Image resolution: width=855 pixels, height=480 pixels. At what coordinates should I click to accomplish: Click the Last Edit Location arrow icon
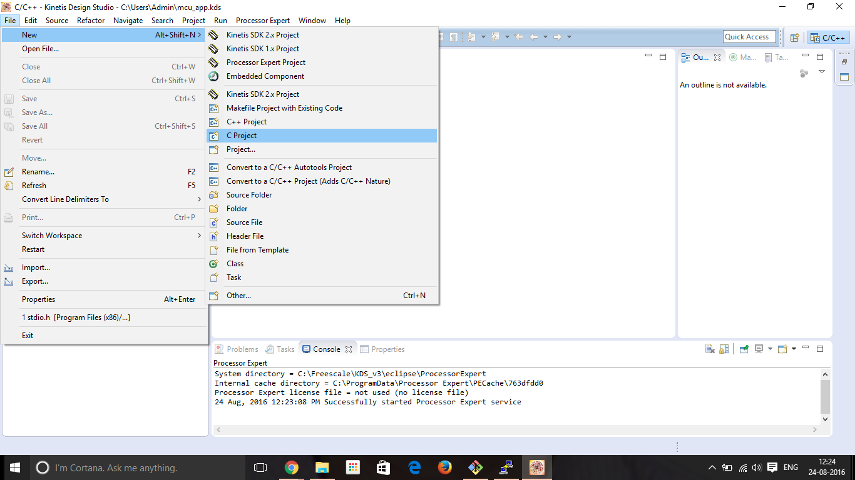pyautogui.click(x=519, y=37)
